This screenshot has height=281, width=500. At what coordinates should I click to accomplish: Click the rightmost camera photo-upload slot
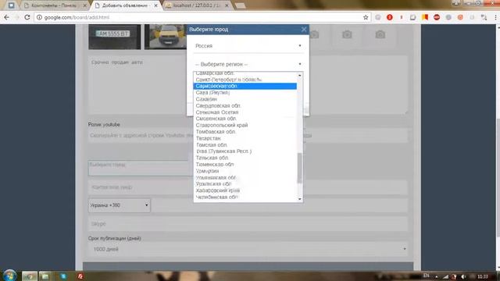[x=380, y=34]
